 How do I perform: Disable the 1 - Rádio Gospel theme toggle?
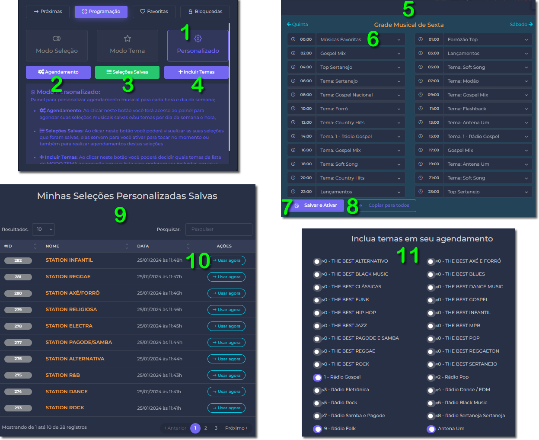pos(317,377)
